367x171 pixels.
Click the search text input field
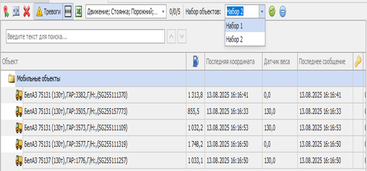click(x=85, y=37)
